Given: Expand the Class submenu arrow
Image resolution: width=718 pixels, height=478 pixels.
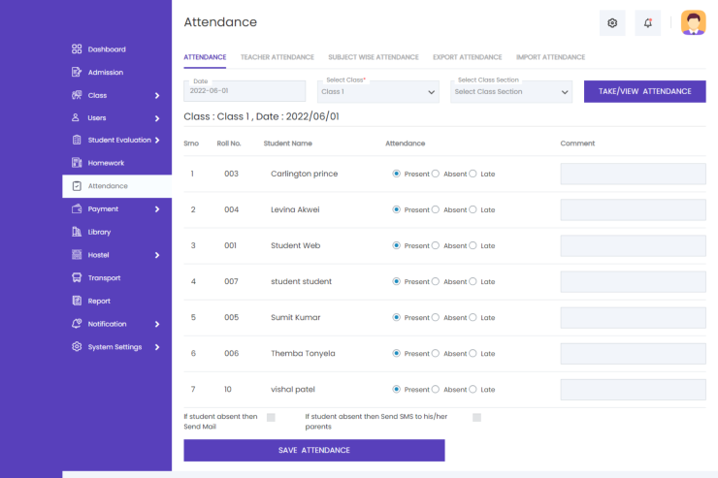Looking at the screenshot, I should pyautogui.click(x=157, y=96).
